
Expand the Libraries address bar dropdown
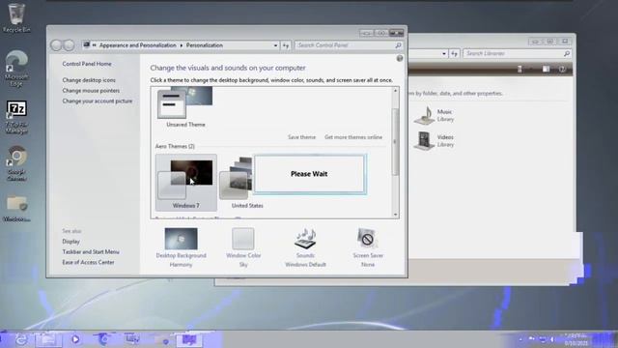tap(444, 53)
